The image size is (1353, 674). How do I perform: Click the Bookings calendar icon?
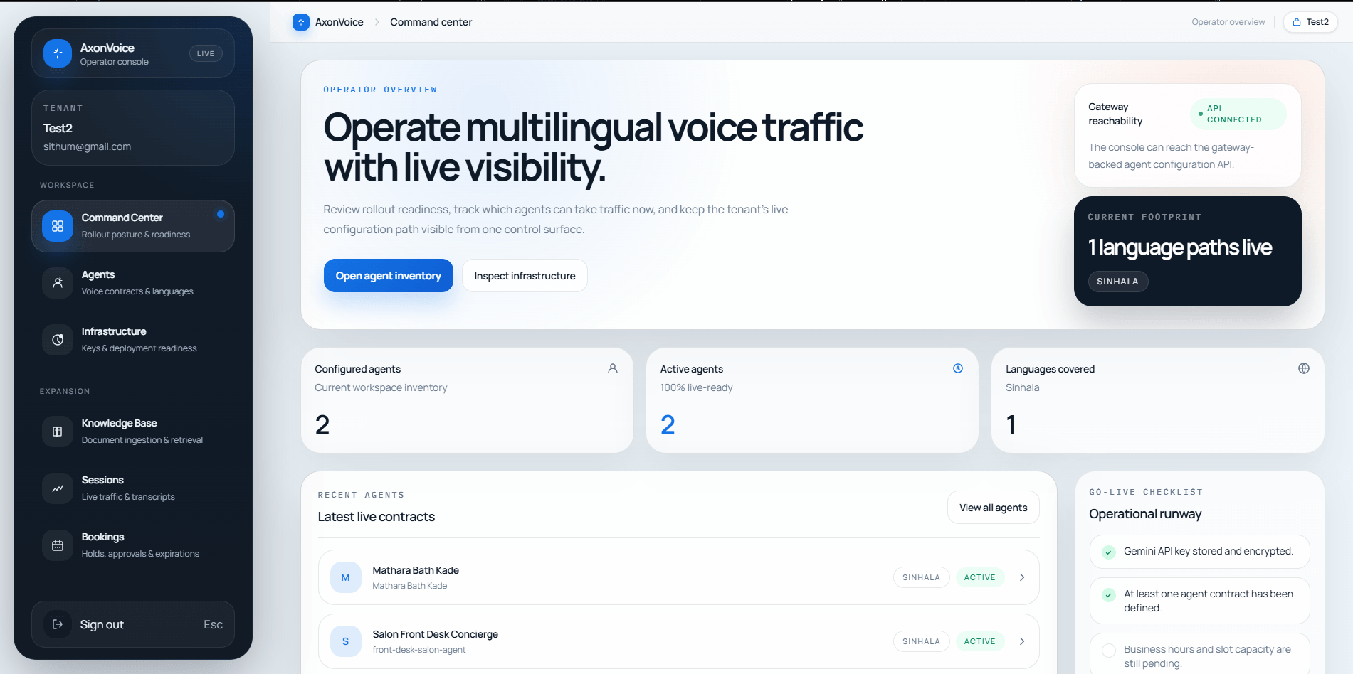click(58, 545)
